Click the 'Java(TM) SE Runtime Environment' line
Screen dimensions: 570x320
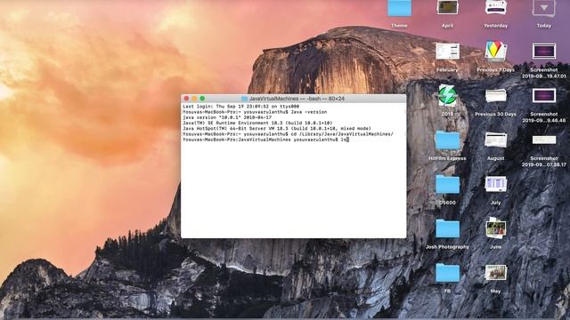[257, 123]
